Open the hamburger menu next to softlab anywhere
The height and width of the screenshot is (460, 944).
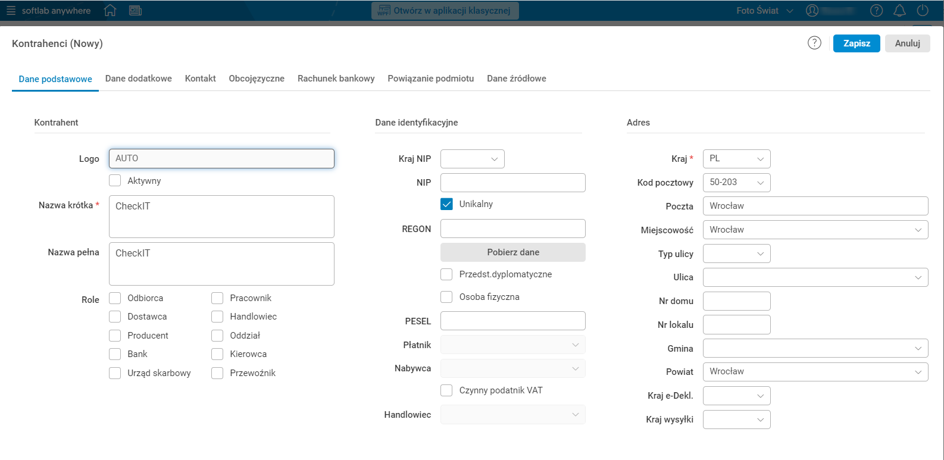tap(11, 11)
